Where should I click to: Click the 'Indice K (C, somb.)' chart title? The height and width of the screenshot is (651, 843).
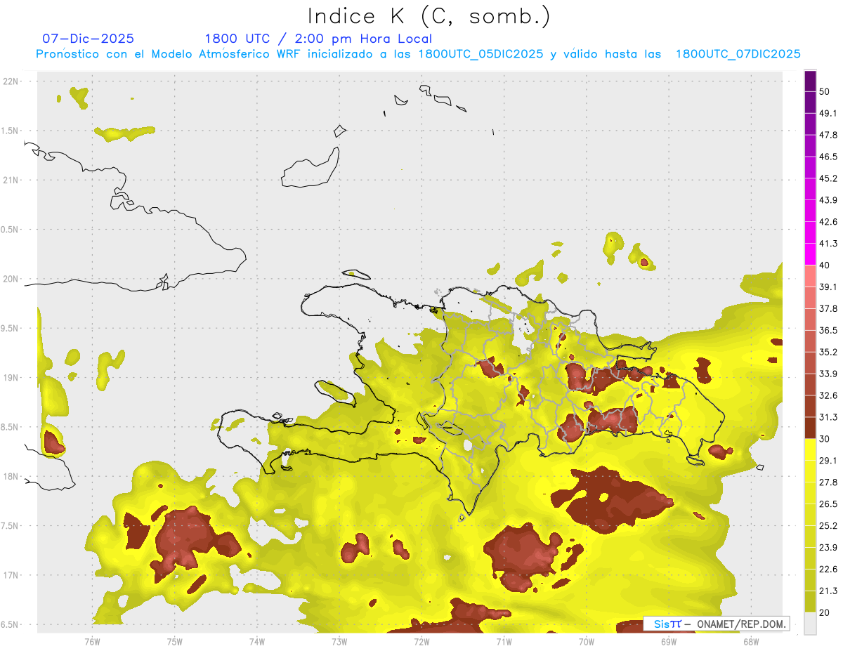(x=429, y=16)
